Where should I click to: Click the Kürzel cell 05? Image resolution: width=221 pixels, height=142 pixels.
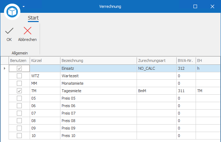[45, 98]
